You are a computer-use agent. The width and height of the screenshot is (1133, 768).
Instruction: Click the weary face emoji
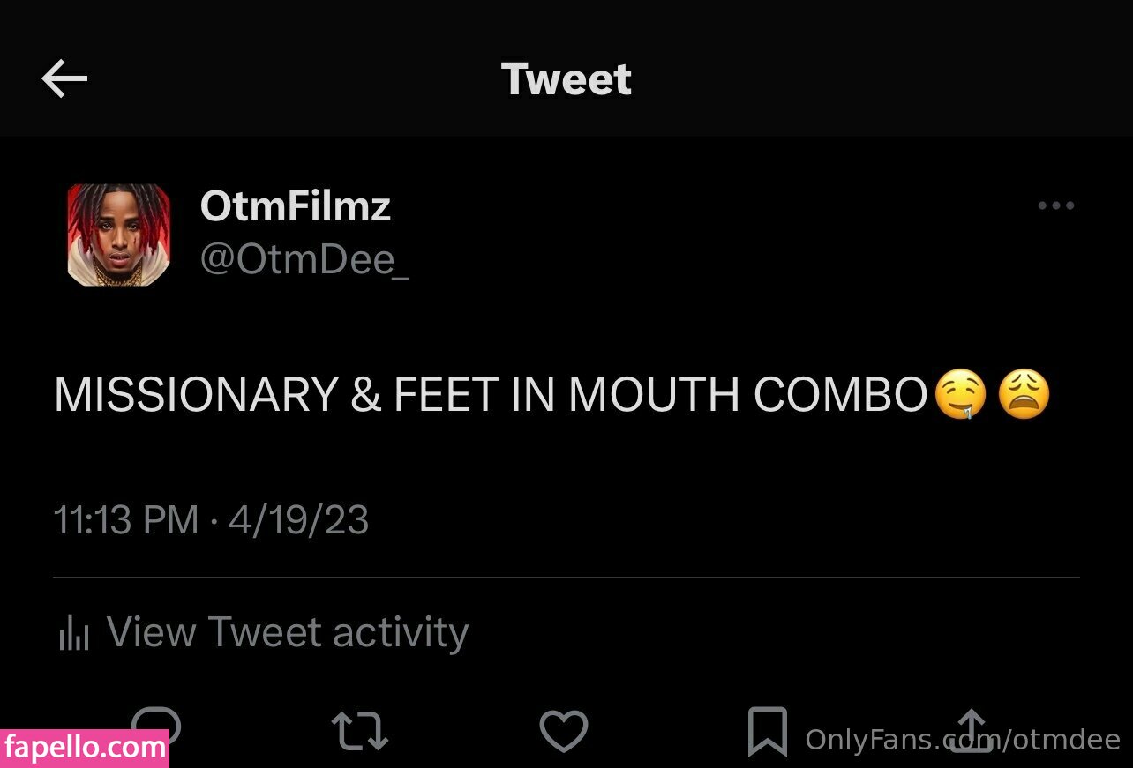(1024, 395)
